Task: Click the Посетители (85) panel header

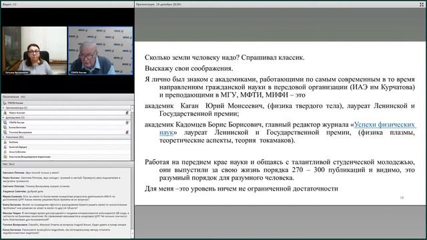Action: 67,97
